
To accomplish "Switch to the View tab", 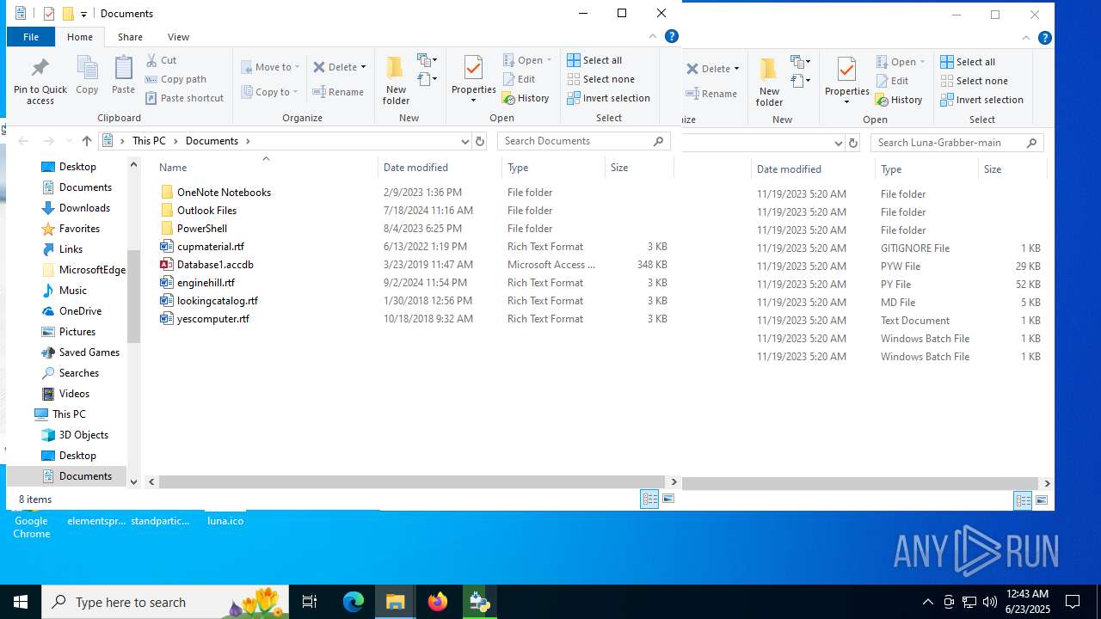I will tap(178, 37).
